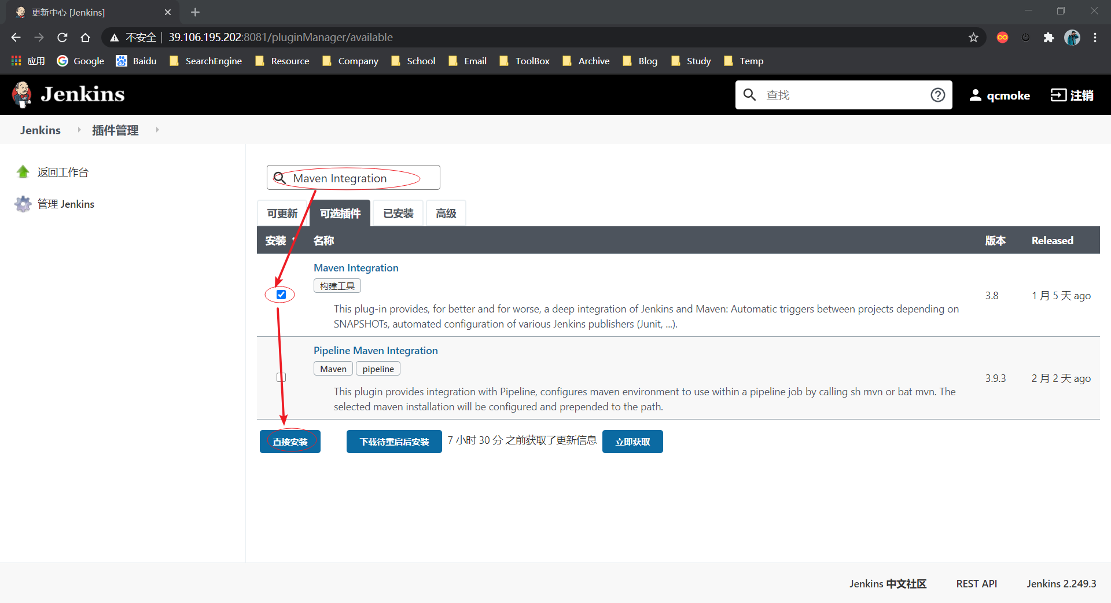Click the 构建工具 tag
Image resolution: width=1111 pixels, height=603 pixels.
(337, 286)
